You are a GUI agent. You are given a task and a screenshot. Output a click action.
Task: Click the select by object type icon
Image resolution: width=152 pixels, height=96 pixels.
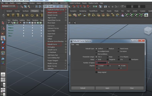click(25, 7)
